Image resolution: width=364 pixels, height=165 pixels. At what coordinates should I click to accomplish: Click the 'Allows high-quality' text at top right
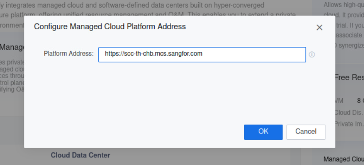pos(344,4)
